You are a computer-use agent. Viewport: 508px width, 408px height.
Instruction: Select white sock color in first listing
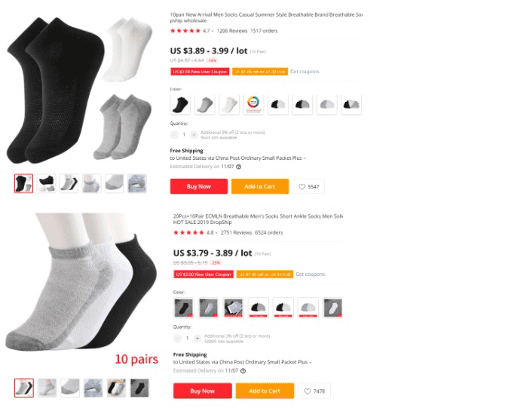tap(229, 105)
